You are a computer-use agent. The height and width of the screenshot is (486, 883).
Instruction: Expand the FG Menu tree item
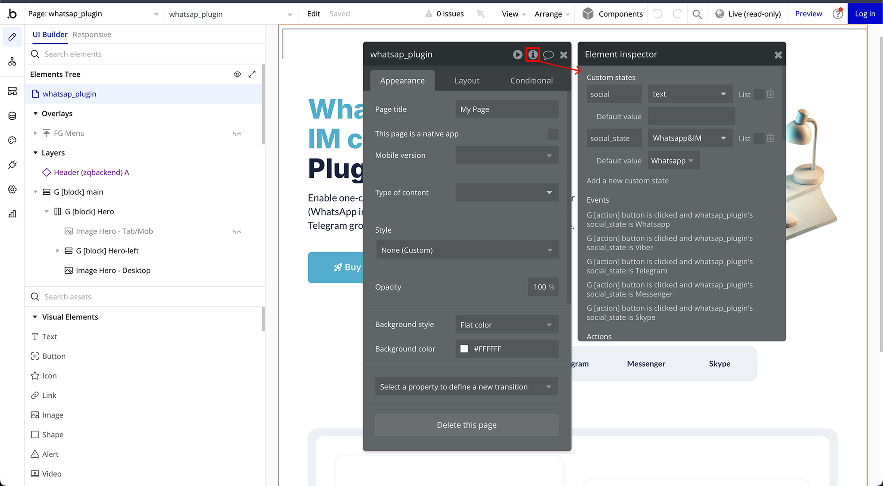[35, 133]
